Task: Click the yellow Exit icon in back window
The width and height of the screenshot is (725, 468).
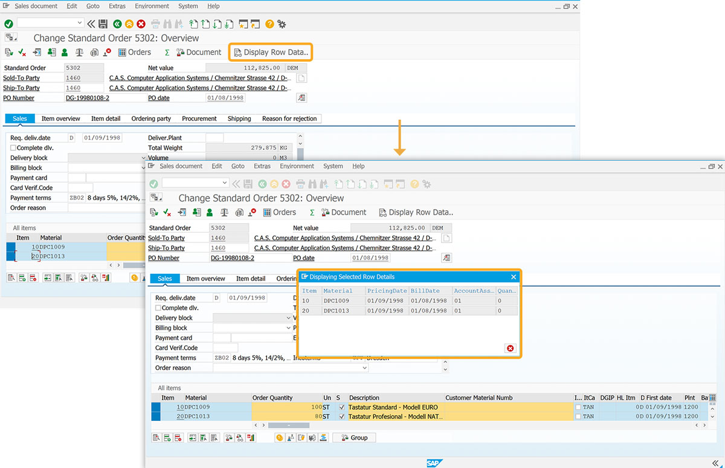Action: click(129, 24)
